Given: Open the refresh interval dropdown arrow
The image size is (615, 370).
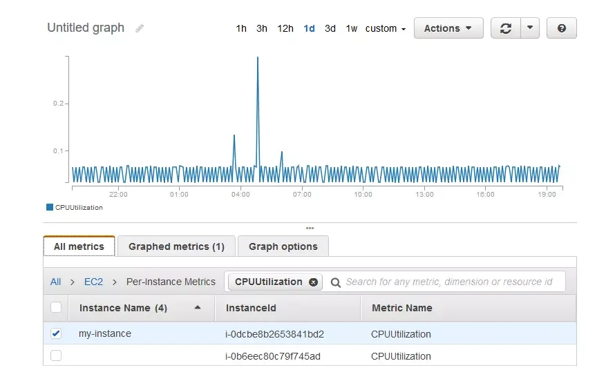Looking at the screenshot, I should click(530, 28).
